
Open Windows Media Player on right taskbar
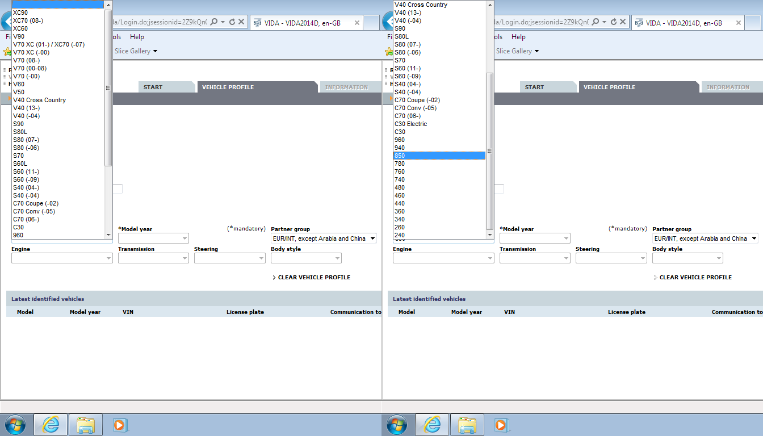point(500,425)
